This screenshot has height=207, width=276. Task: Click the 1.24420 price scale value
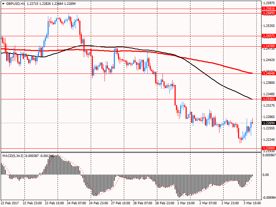pyautogui.click(x=269, y=60)
